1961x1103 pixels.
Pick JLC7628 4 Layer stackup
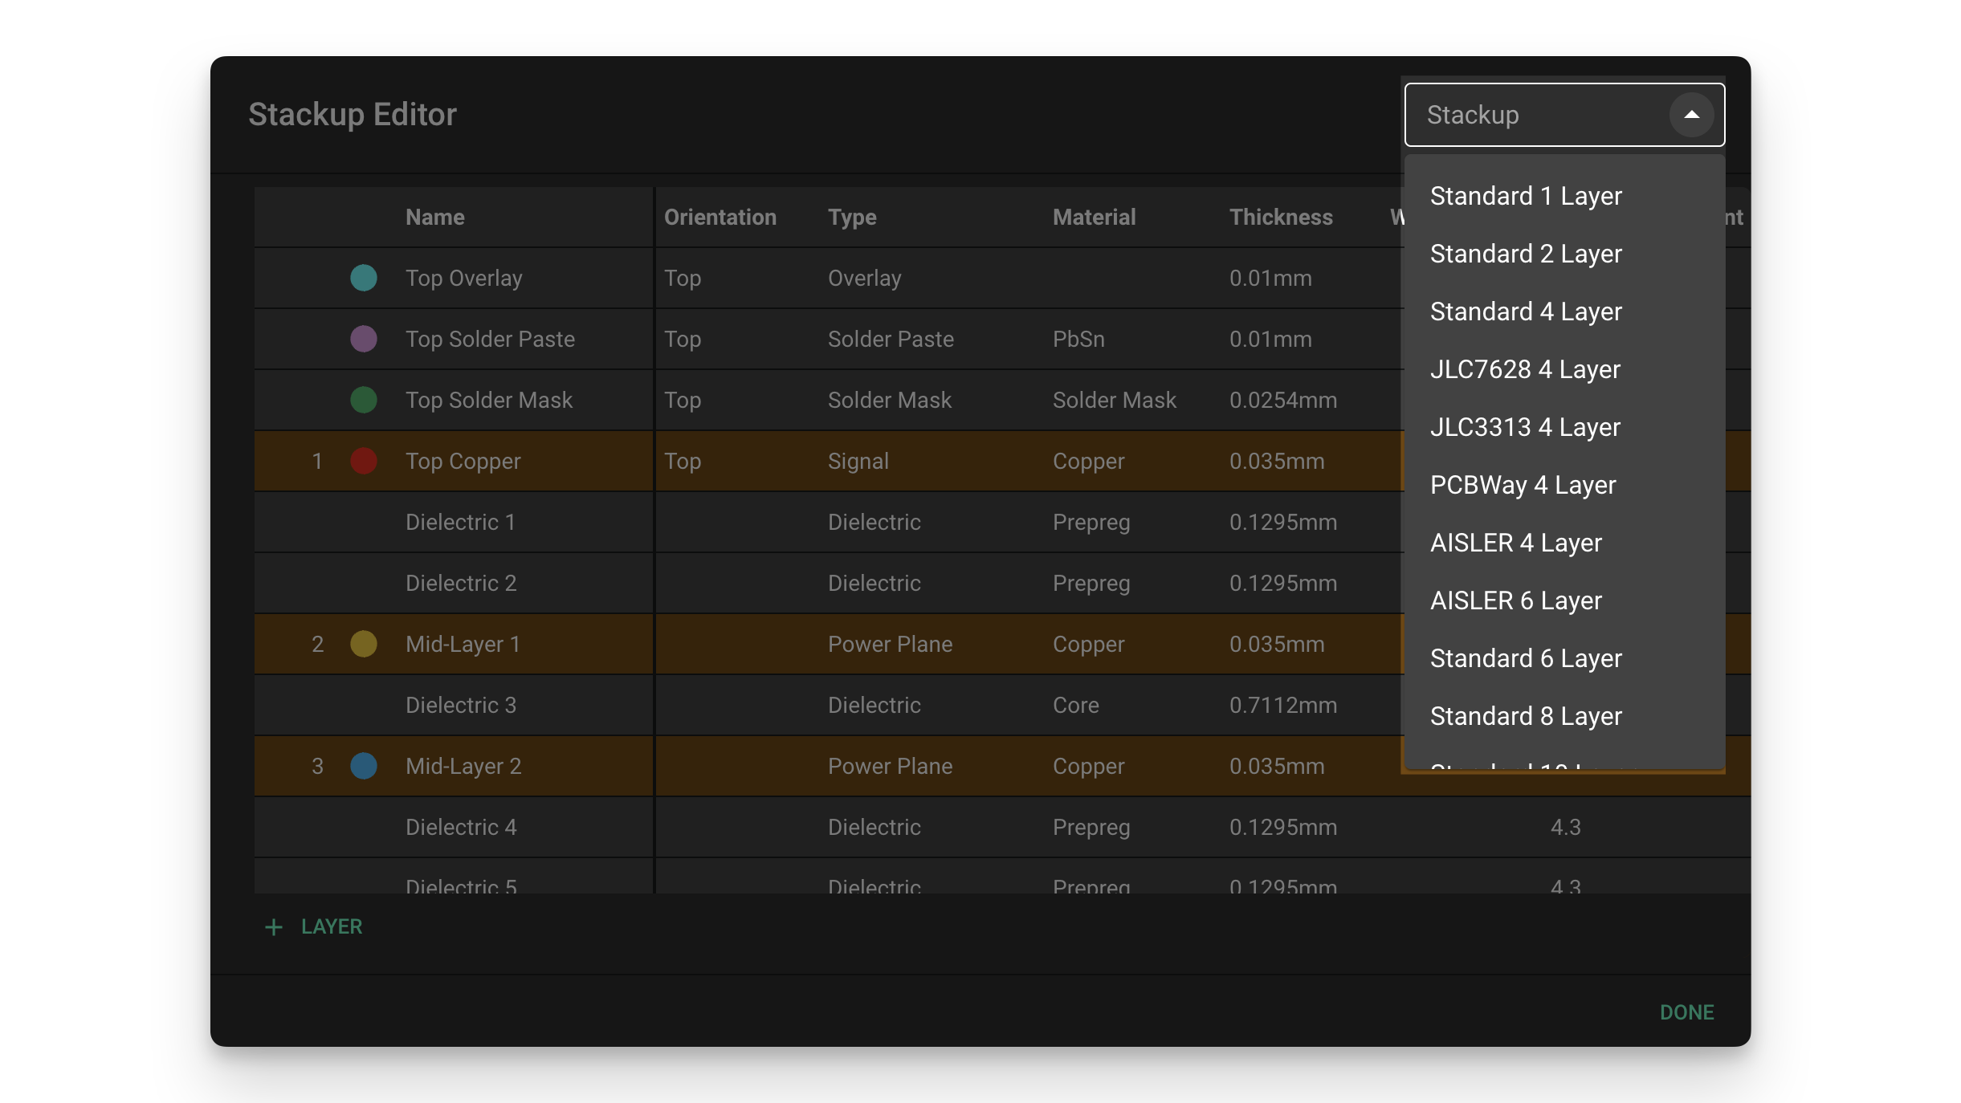click(1564, 369)
